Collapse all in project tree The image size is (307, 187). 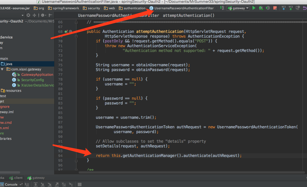[x=34, y=15]
